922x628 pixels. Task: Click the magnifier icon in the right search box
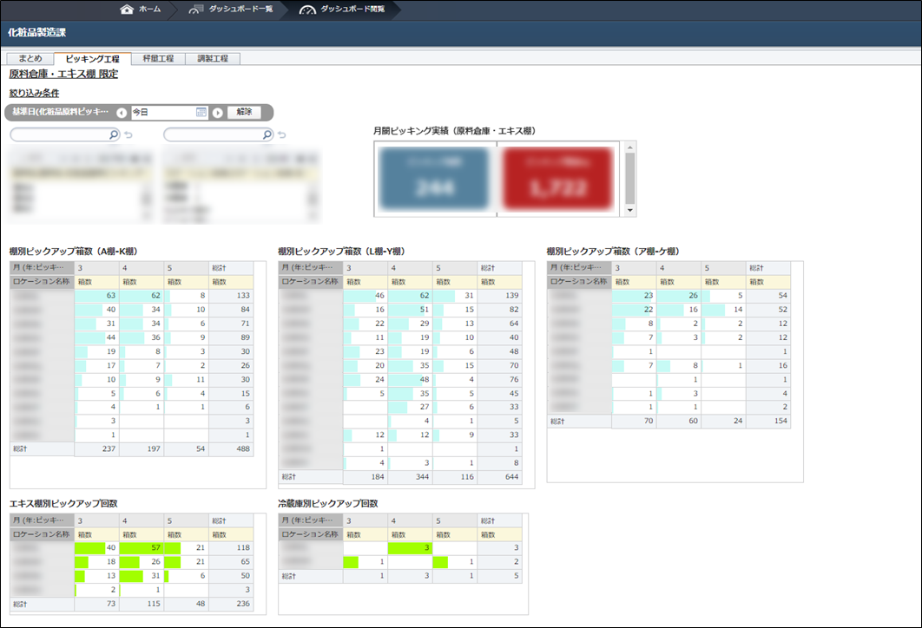pyautogui.click(x=267, y=134)
